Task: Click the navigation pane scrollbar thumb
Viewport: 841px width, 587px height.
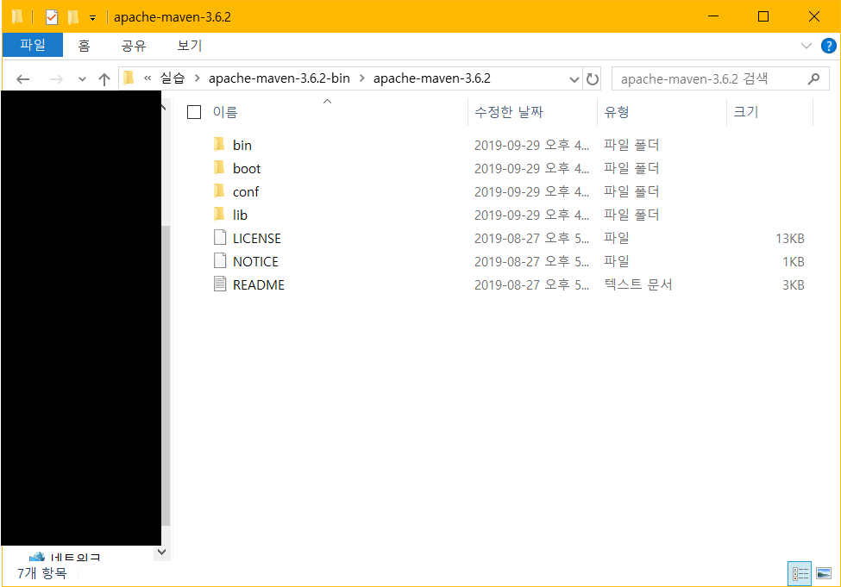Action: pos(166,375)
